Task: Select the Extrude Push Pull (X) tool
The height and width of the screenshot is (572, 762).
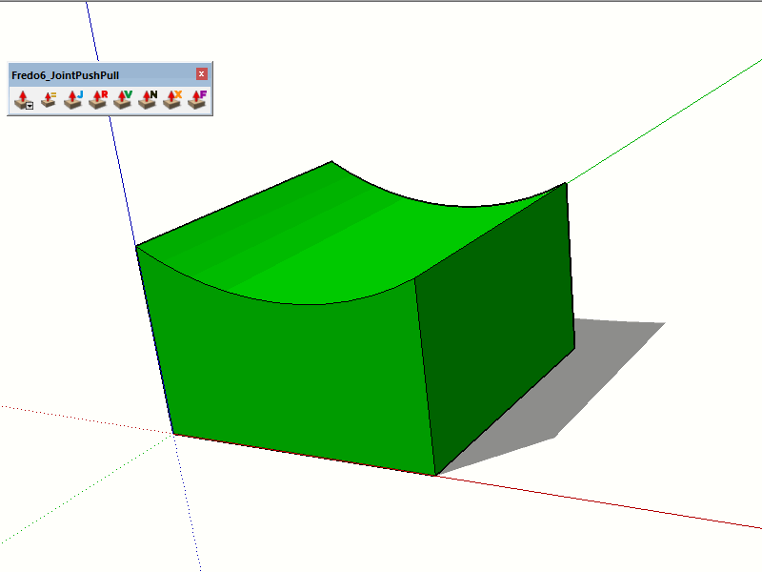Action: pyautogui.click(x=172, y=99)
